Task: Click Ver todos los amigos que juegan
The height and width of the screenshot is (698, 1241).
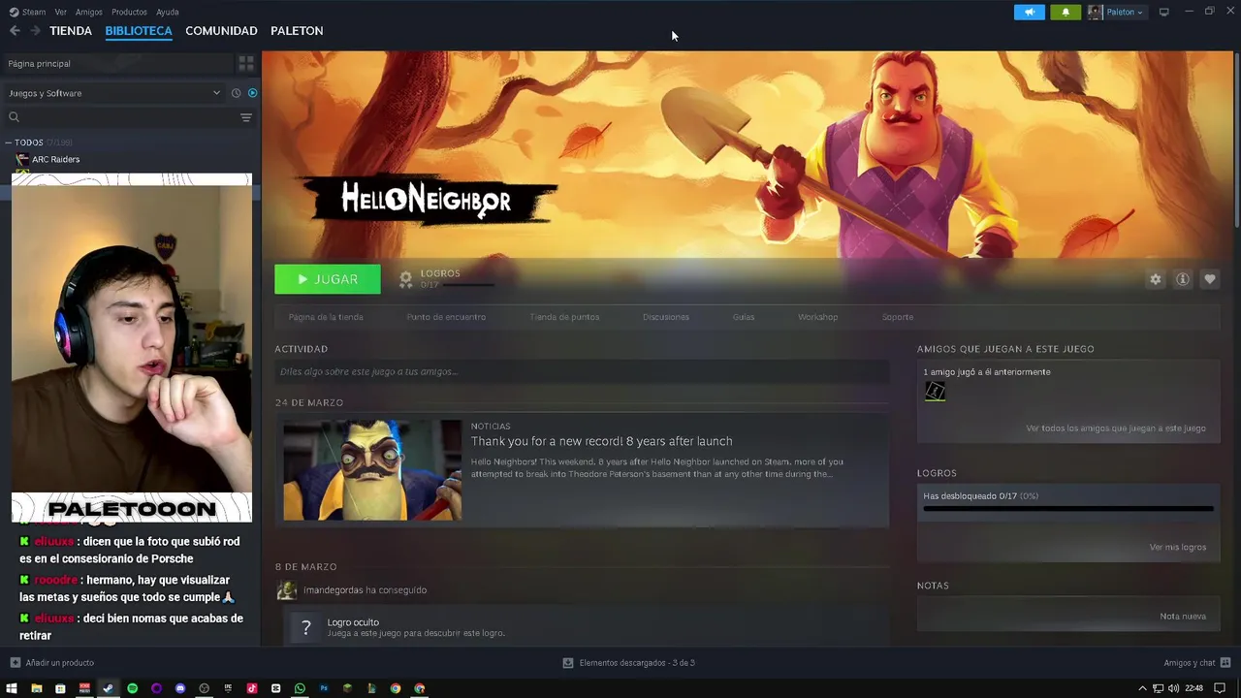Action: coord(1116,428)
